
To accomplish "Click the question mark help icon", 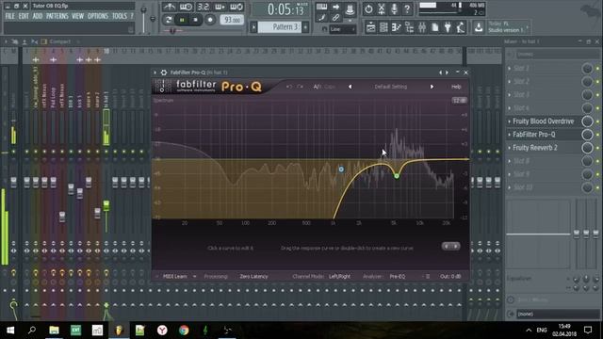I will click(x=407, y=8).
